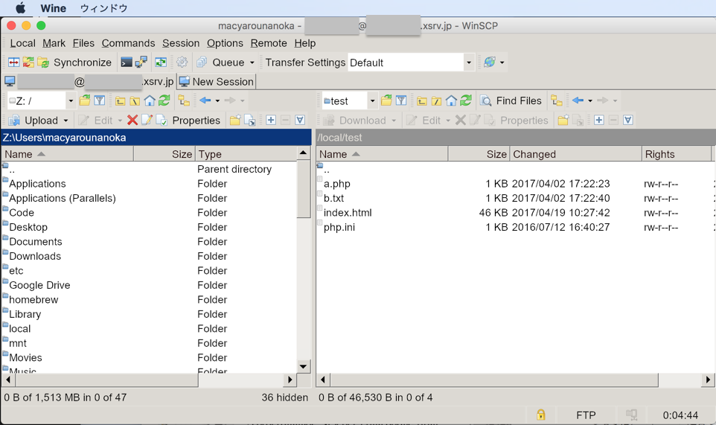Click the local panel Filter icon
716x425 pixels.
100,100
